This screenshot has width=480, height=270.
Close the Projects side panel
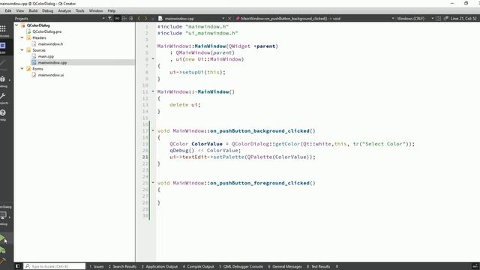(131, 18)
